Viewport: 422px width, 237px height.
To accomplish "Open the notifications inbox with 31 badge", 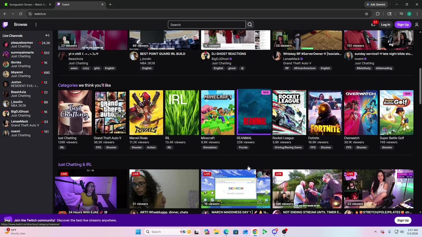I will tap(373, 24).
